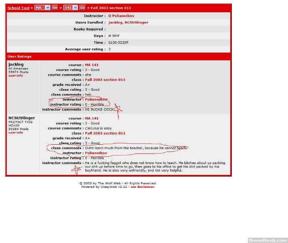The image size is (288, 243).
Task: Click the School Tool breadcrumb link
Action: click(x=18, y=8)
